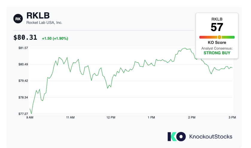
Task: Click the 9 AM x-axis label
Action: pyautogui.click(x=30, y=117)
